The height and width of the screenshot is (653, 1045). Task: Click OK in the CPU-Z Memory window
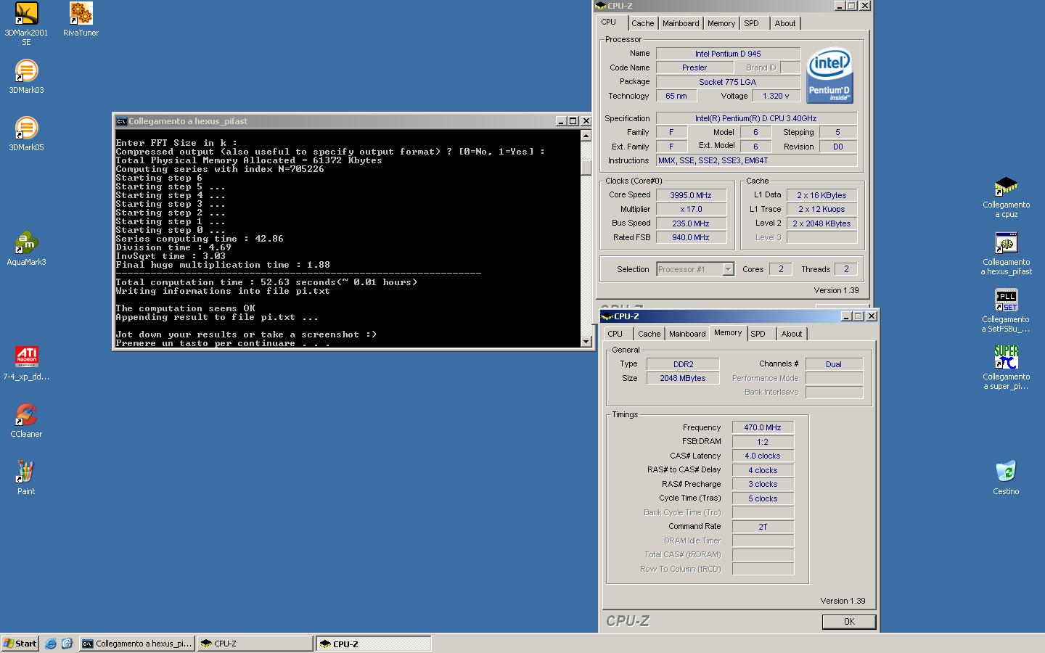[849, 622]
